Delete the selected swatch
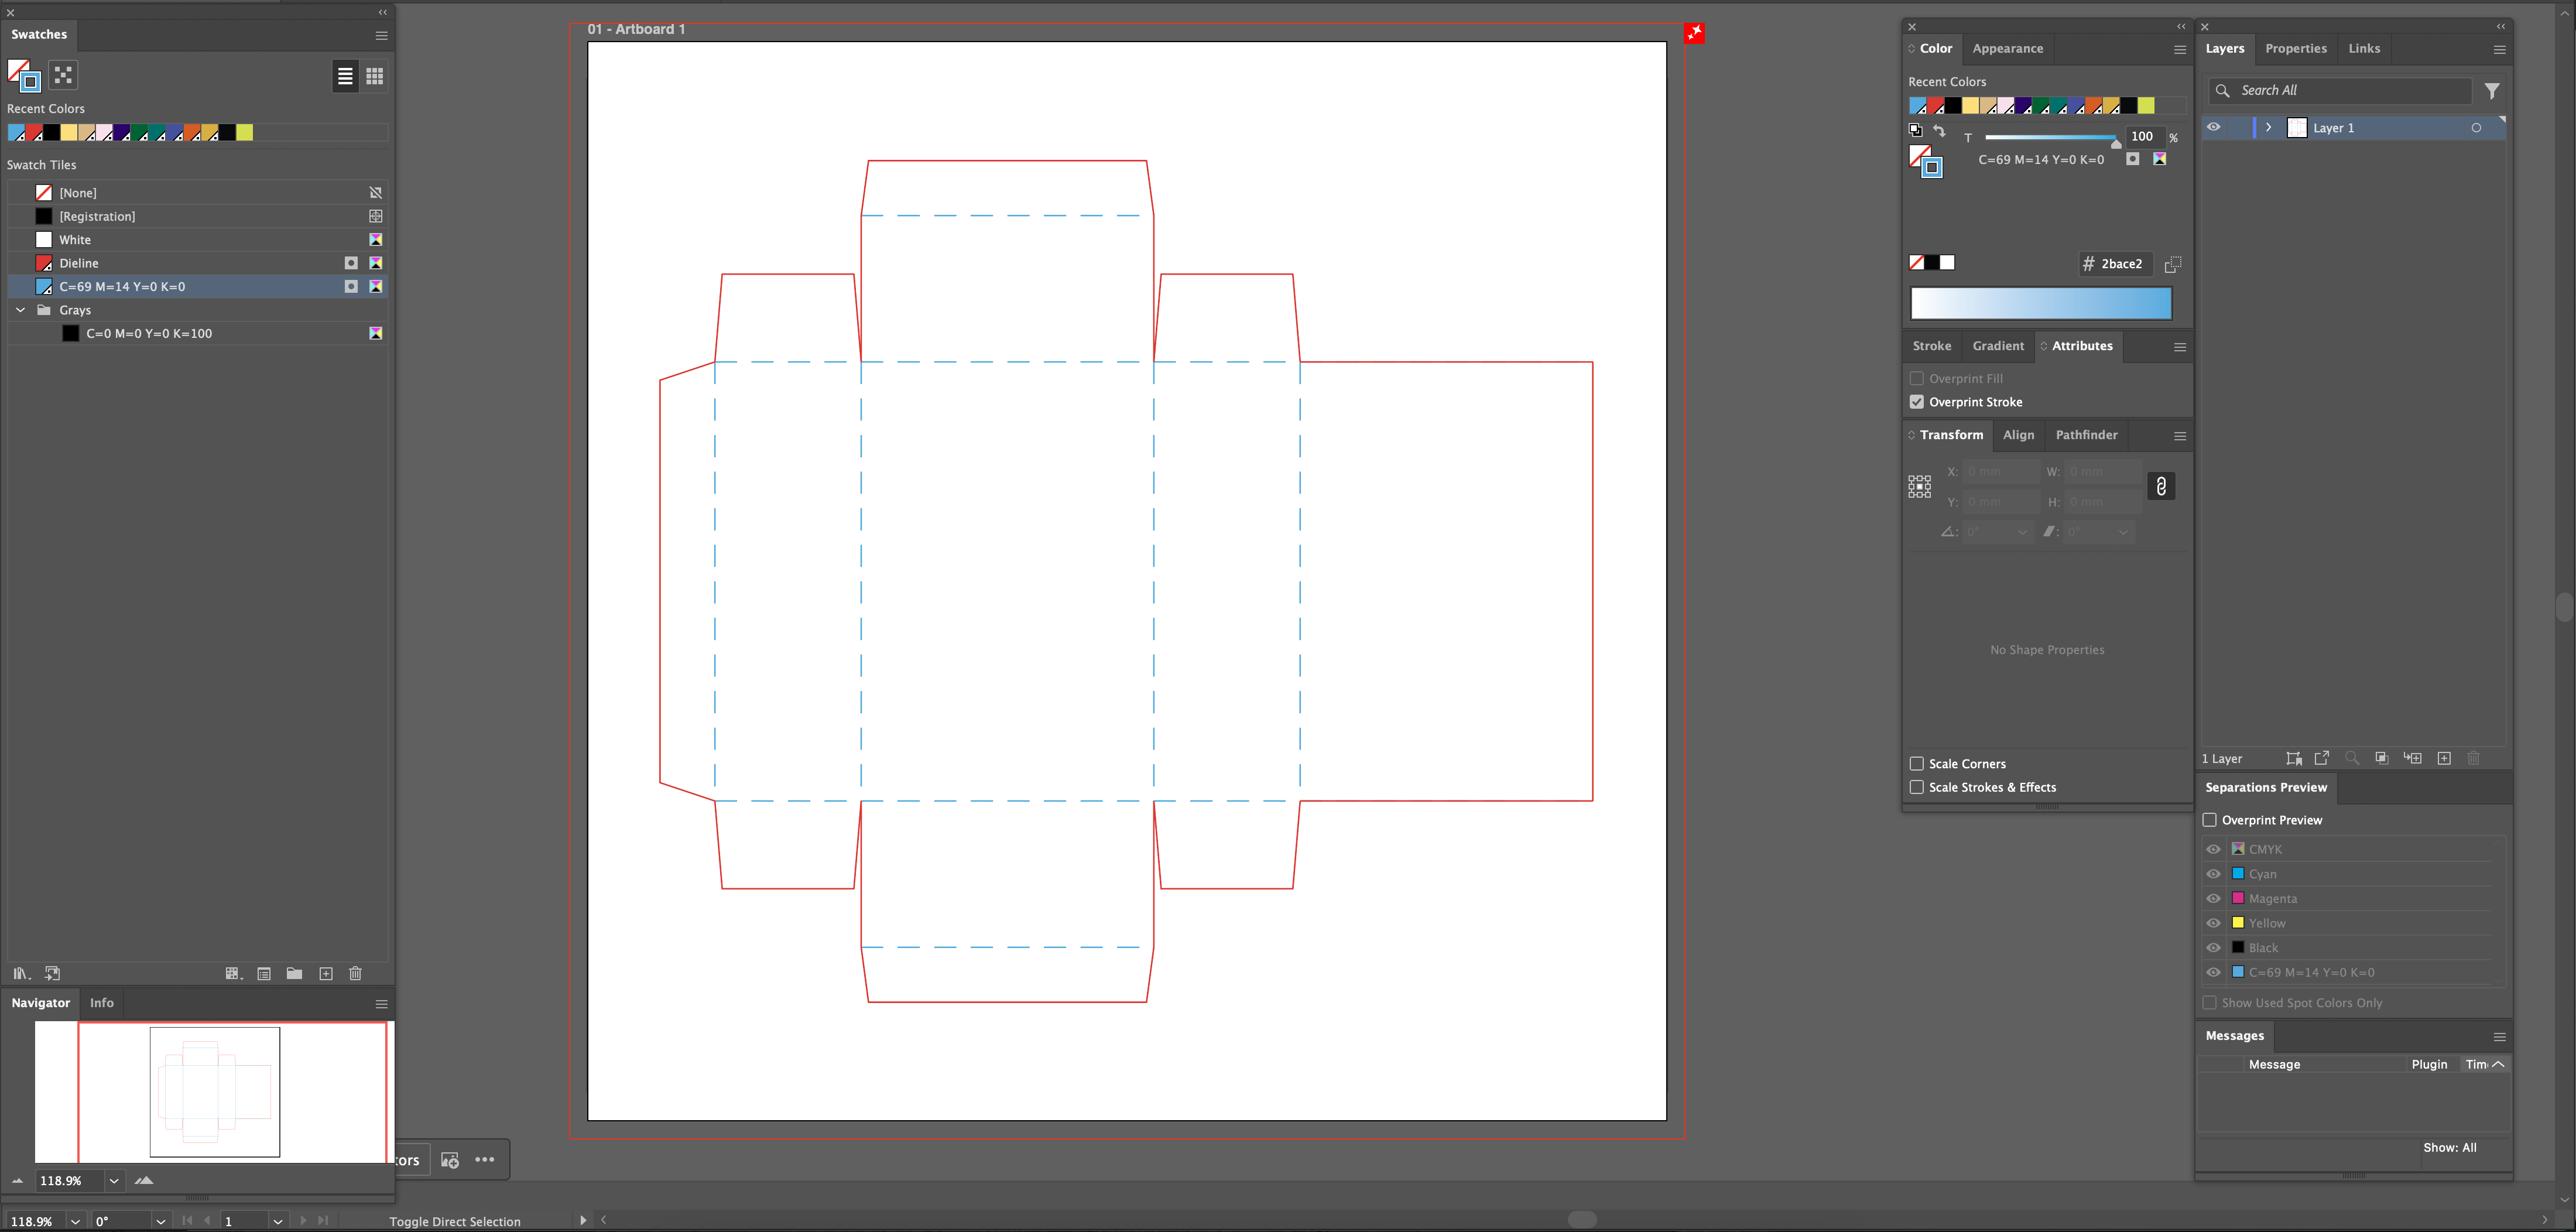Viewport: 2576px width, 1232px height. [x=354, y=973]
